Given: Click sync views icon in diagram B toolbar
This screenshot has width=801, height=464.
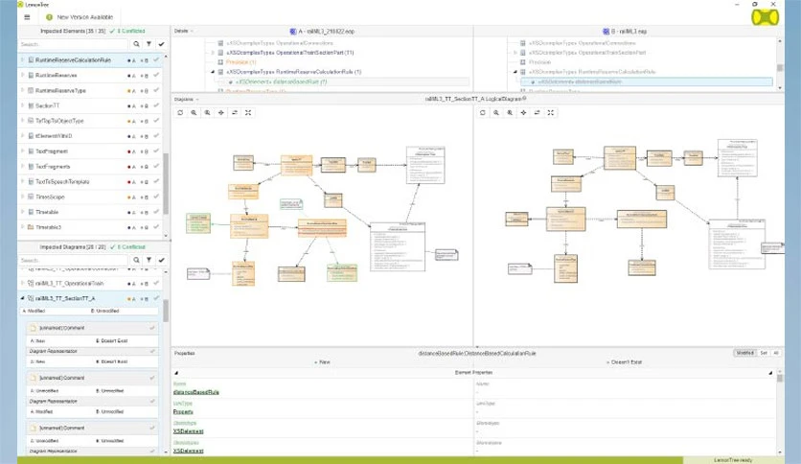Looking at the screenshot, I should pos(537,112).
